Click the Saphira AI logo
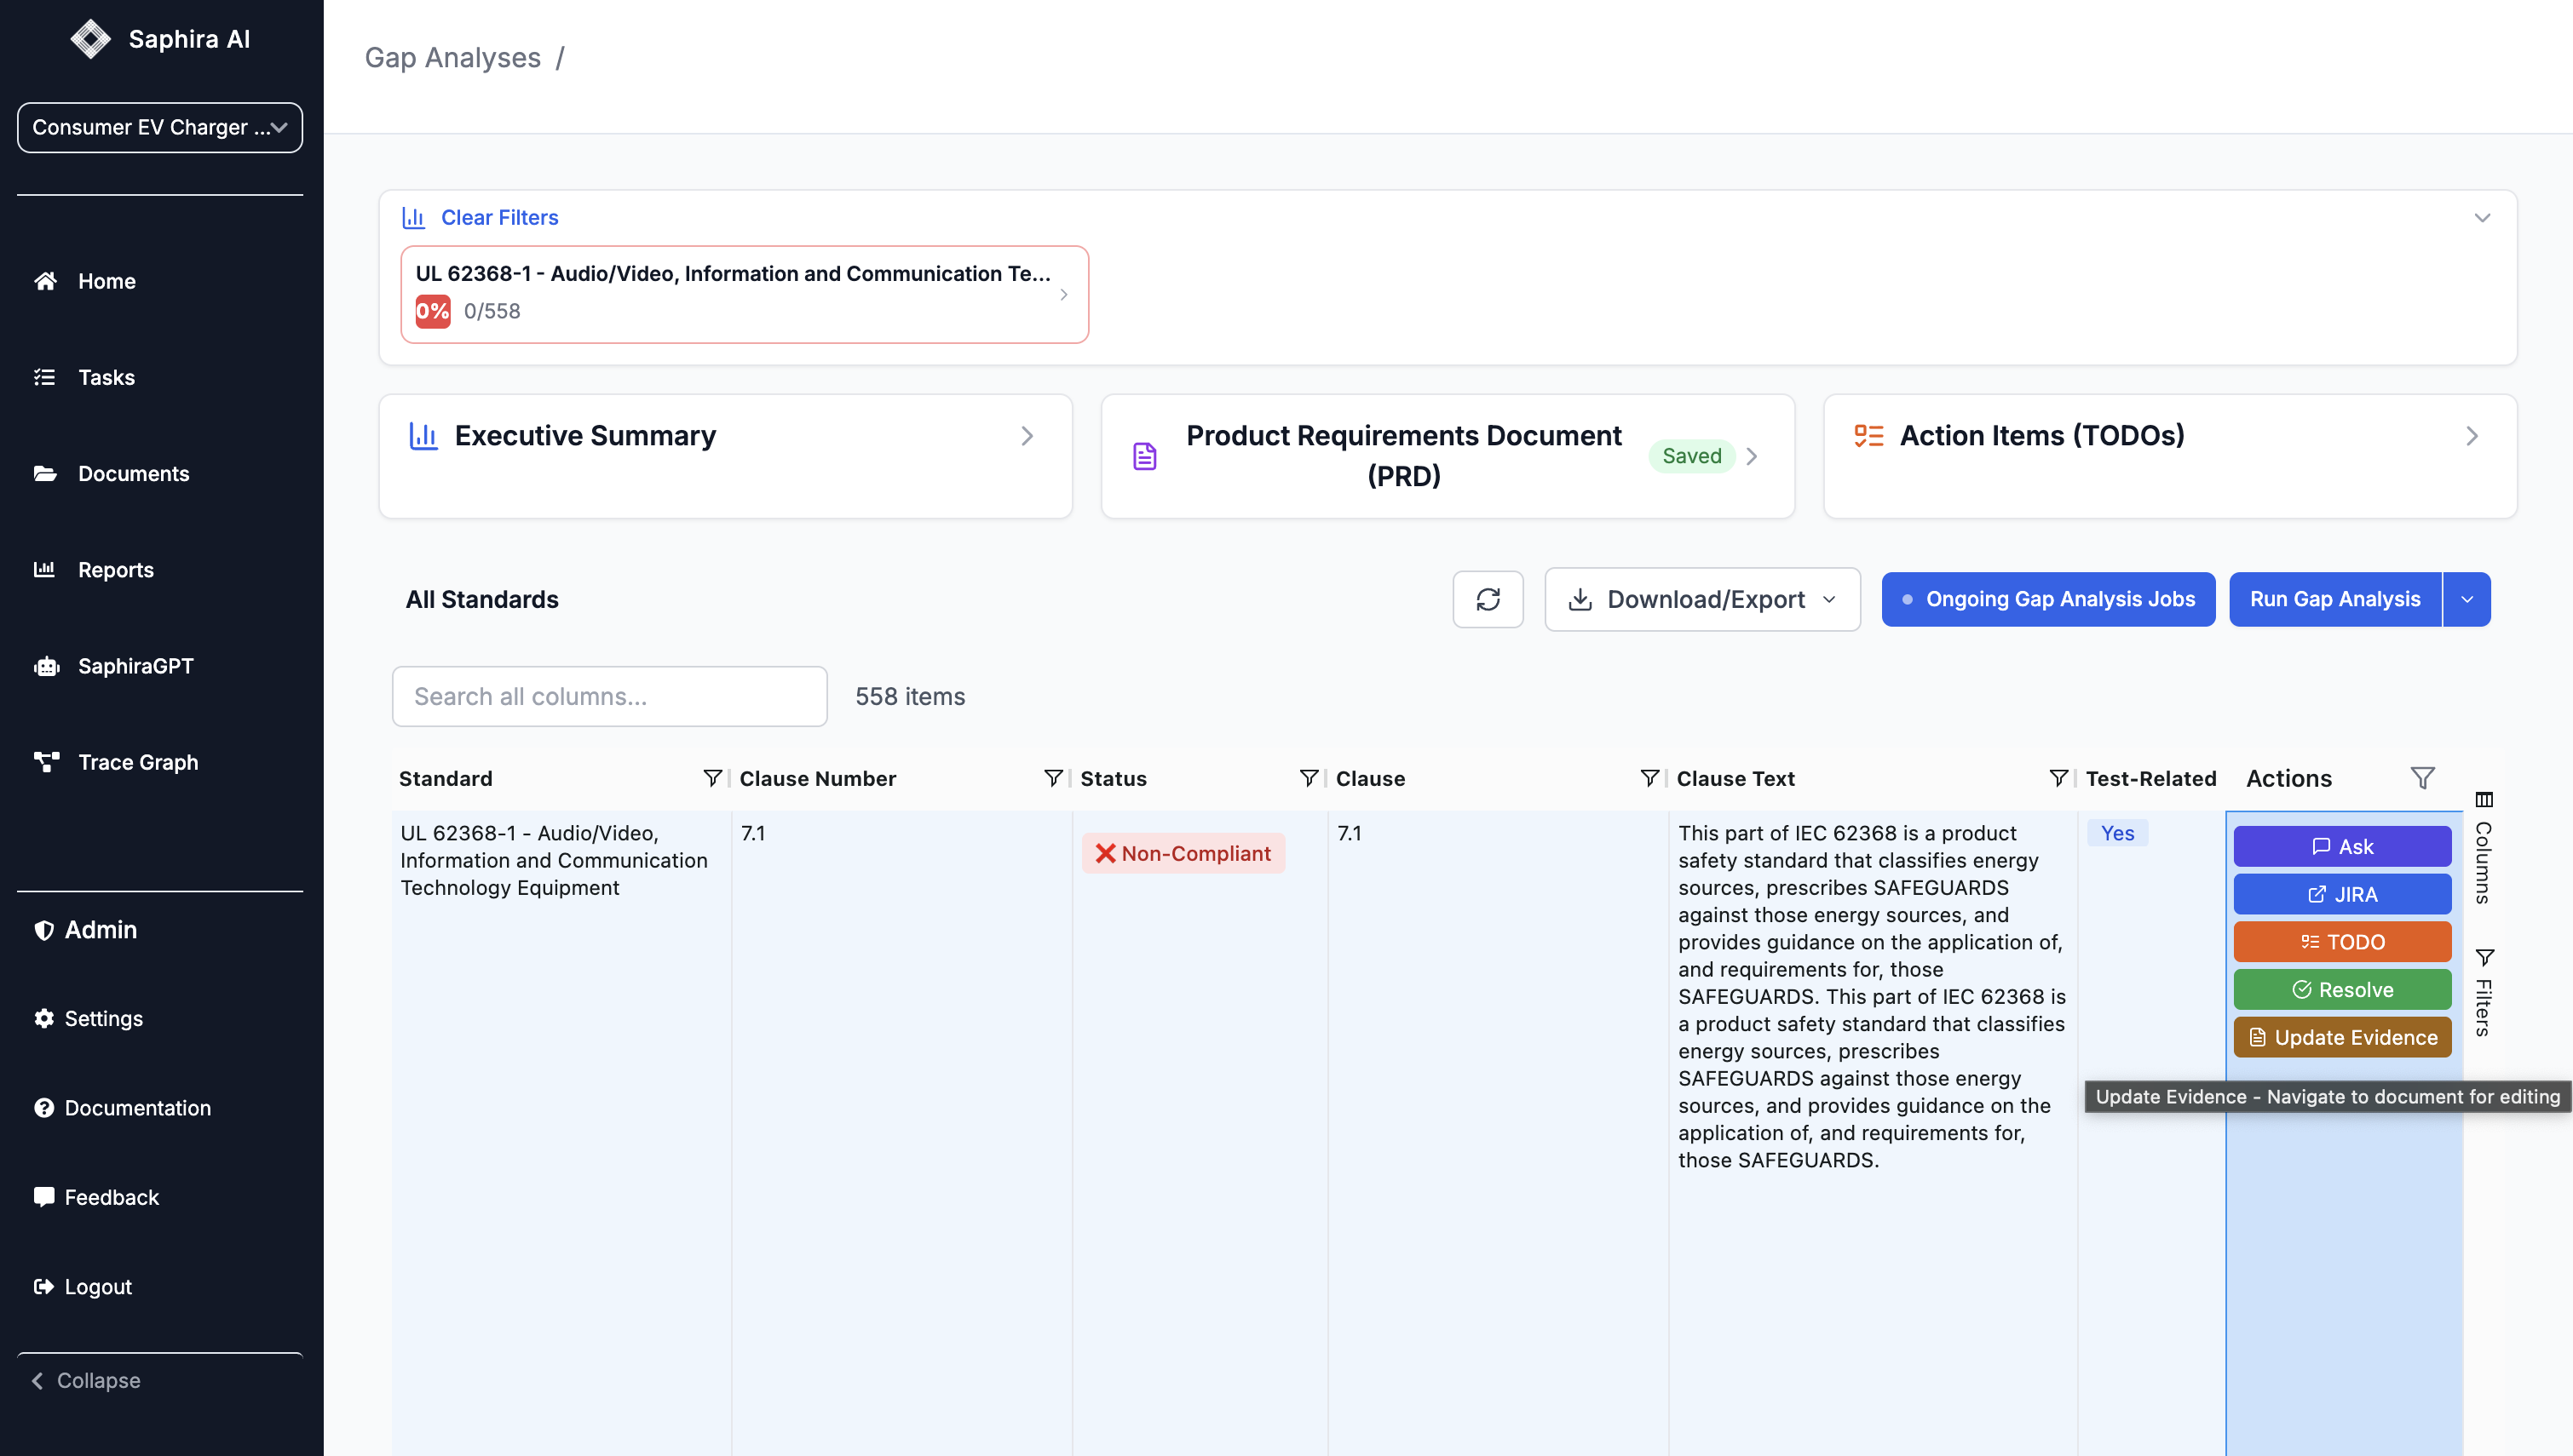The height and width of the screenshot is (1456, 2573). coord(91,39)
